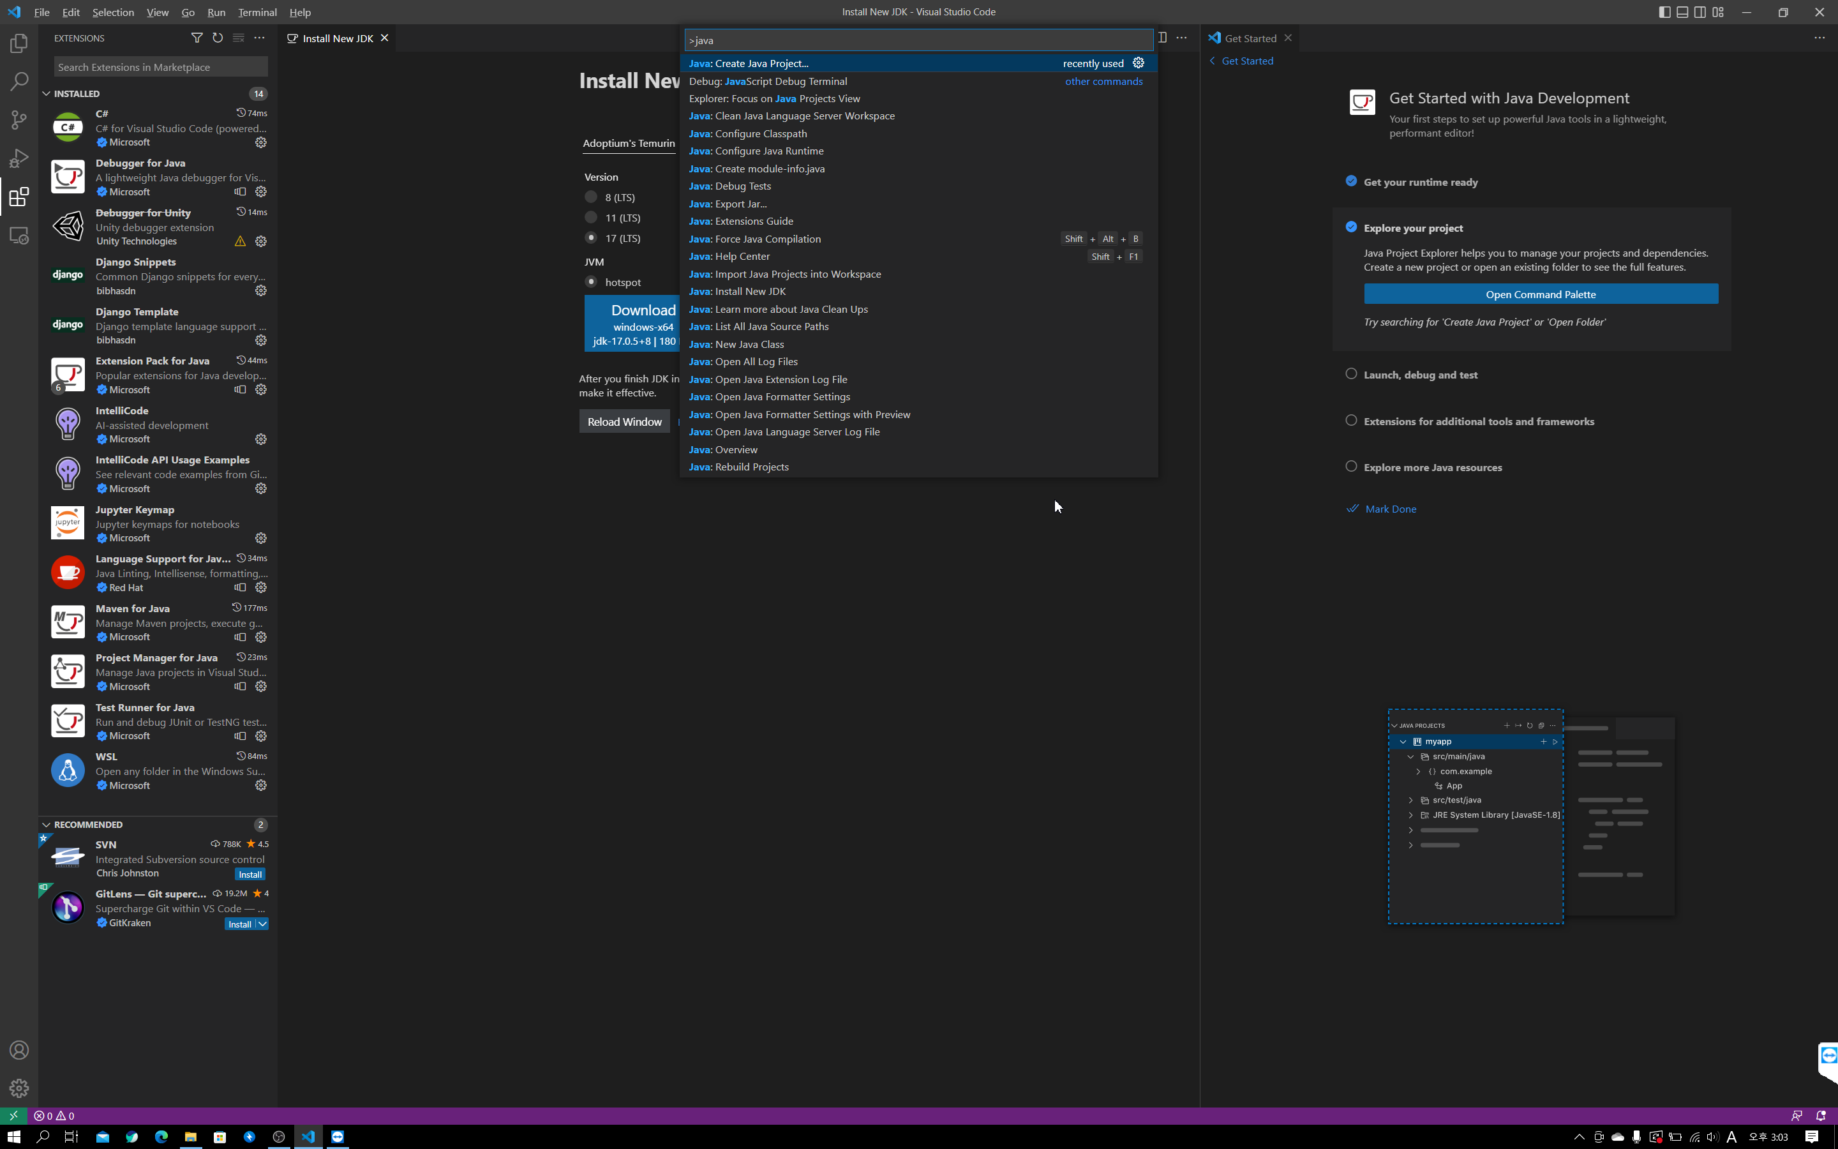
Task: Mark Explore more Java resources step
Action: 1351,467
